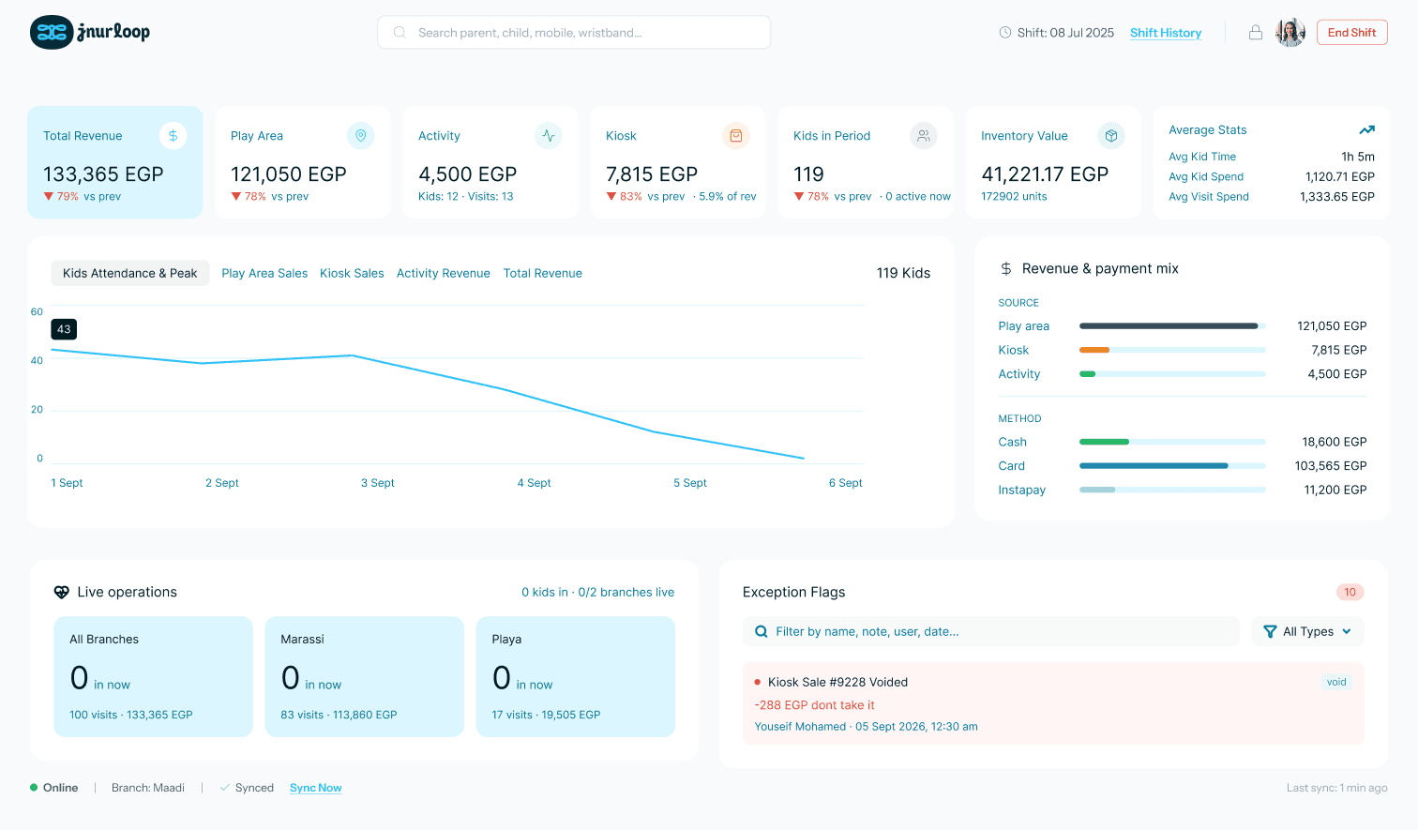Click the location pin icon on Play Area card
The height and width of the screenshot is (830, 1418).
360,136
